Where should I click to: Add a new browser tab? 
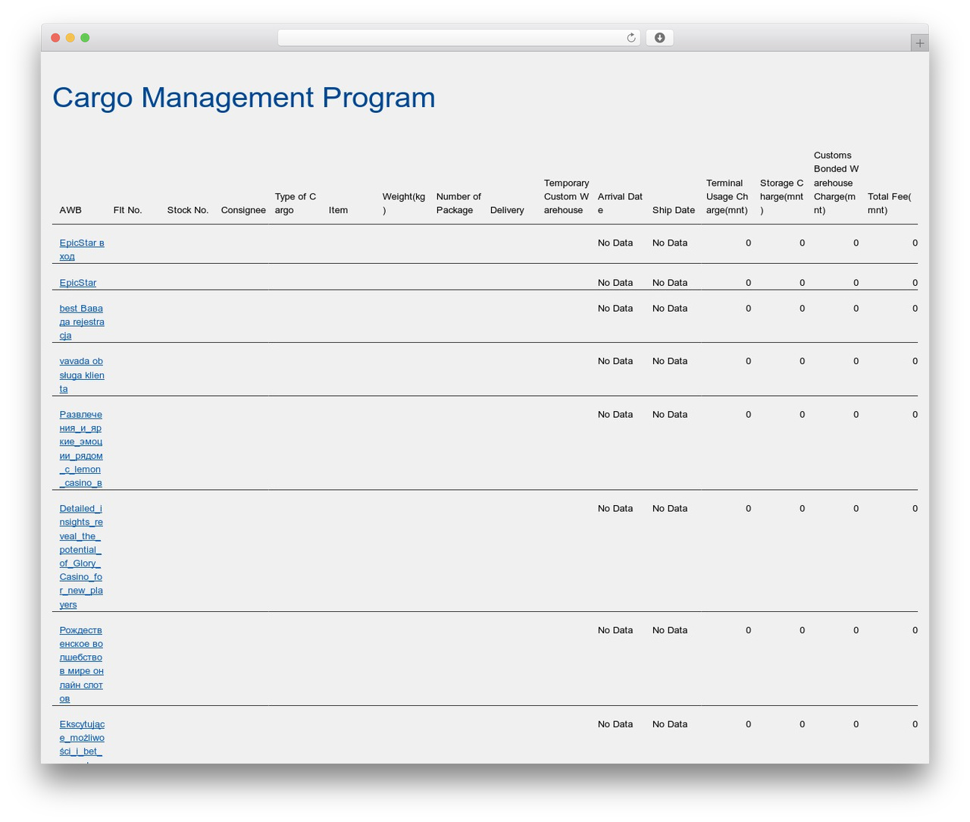[919, 42]
